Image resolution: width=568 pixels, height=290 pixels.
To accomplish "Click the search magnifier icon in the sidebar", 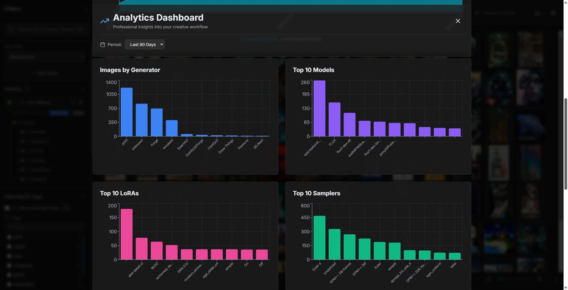I will click(11, 29).
